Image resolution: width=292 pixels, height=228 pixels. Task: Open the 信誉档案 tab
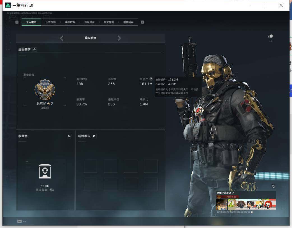coord(128,22)
